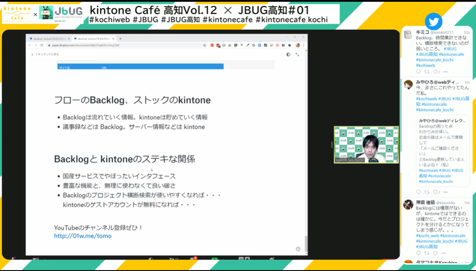Viewport: 476px width, 271px height.
Task: Like キミコ's tweet
Action: pos(435,72)
